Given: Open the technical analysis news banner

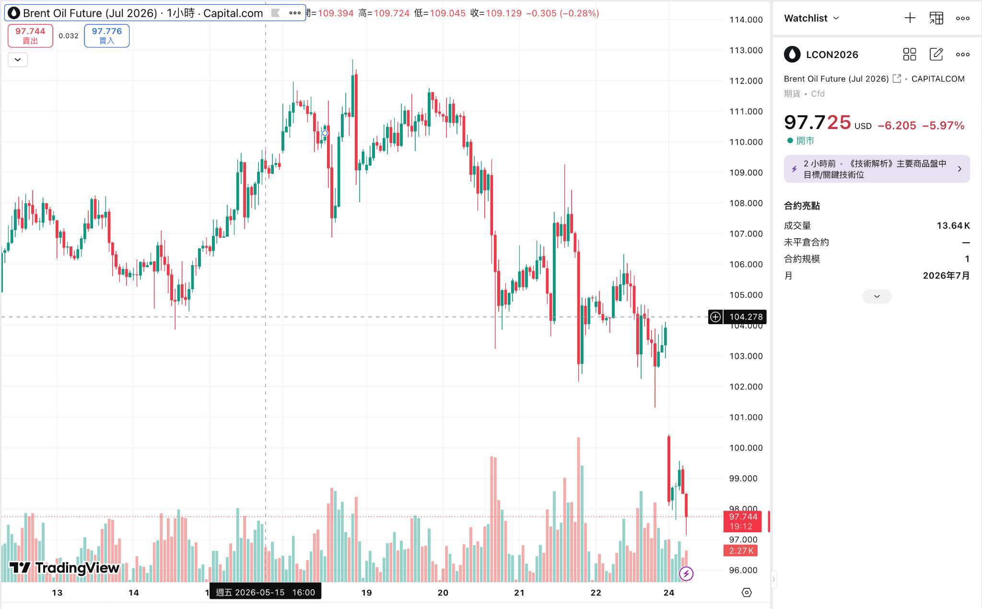Looking at the screenshot, I should click(877, 169).
